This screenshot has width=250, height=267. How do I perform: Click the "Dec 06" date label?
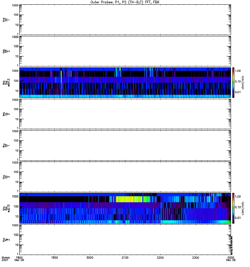click(231, 260)
